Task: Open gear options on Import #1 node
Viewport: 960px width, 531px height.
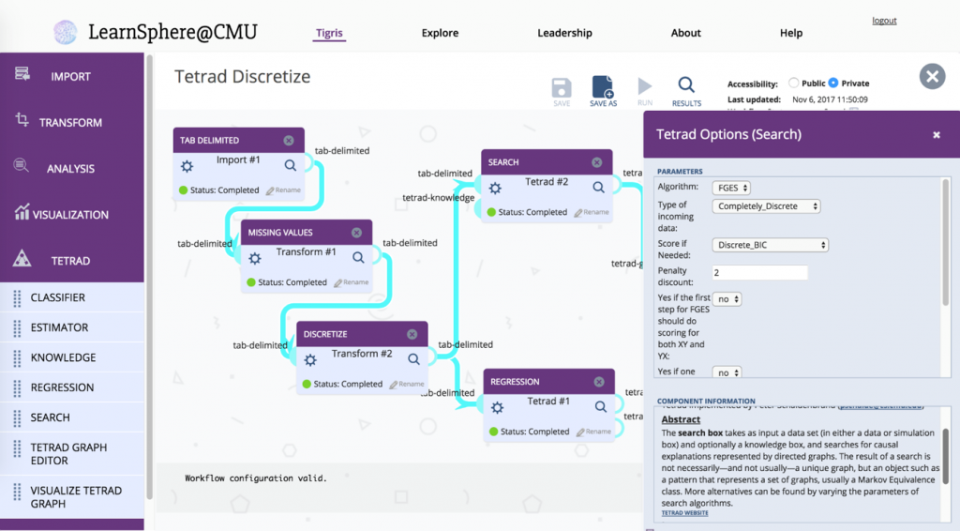Action: pyautogui.click(x=187, y=166)
